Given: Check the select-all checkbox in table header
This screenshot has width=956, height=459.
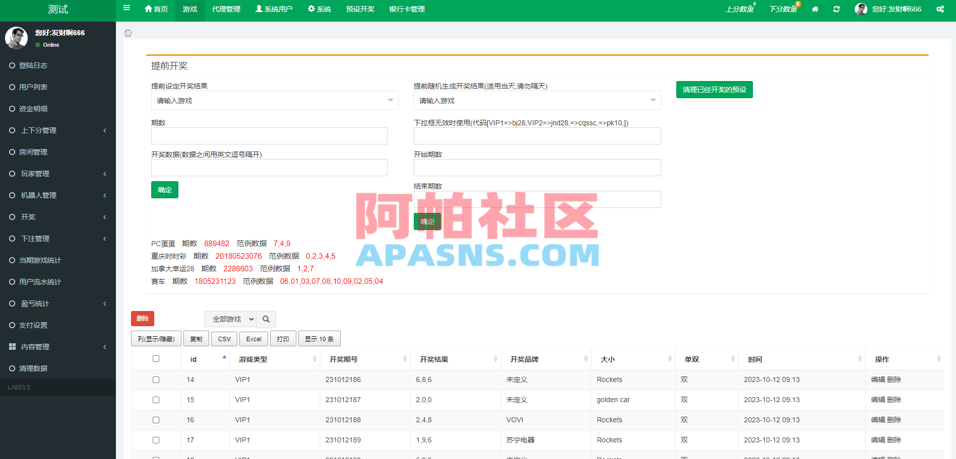Looking at the screenshot, I should click(x=156, y=359).
